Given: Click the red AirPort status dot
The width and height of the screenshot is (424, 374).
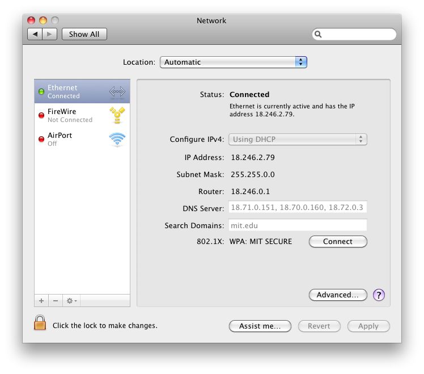Looking at the screenshot, I should tap(41, 139).
